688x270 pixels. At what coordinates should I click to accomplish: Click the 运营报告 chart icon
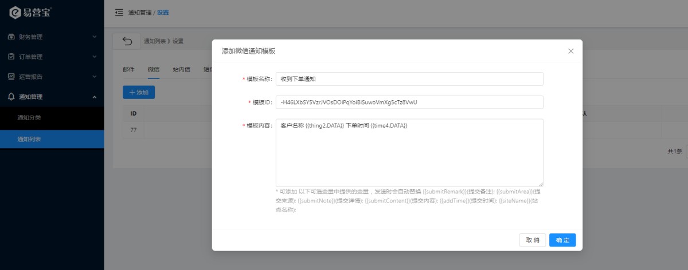(x=11, y=77)
